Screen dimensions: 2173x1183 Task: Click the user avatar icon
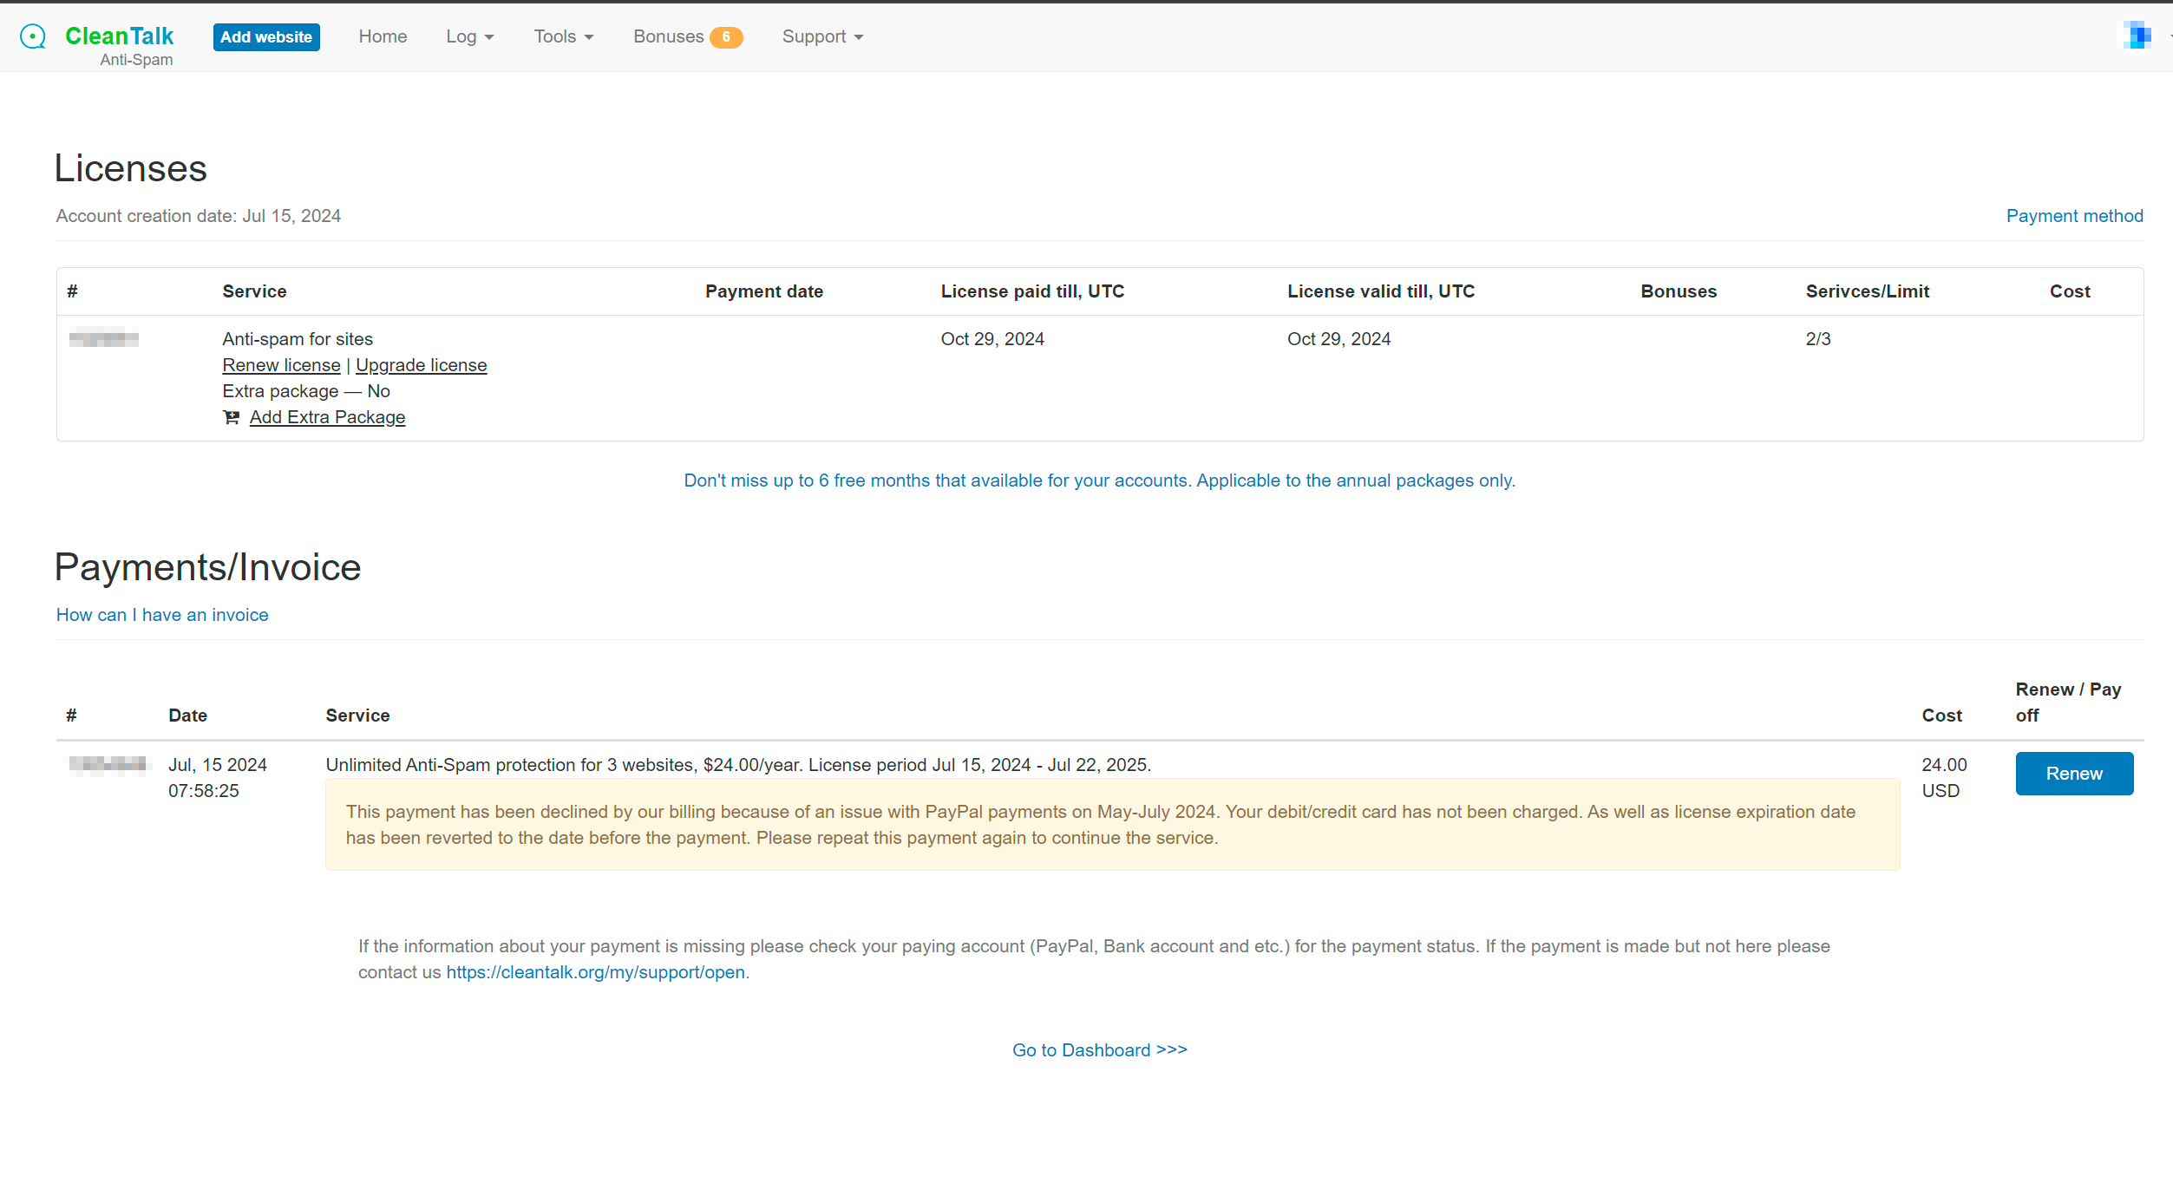point(2137,36)
